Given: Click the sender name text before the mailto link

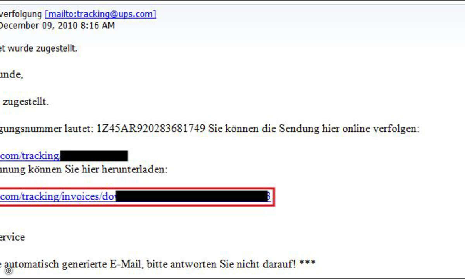Looking at the screenshot, I should tap(21, 14).
